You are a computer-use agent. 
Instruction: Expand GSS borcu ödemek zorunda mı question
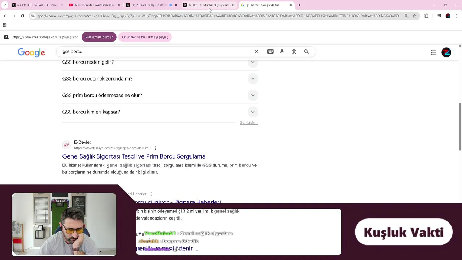(160, 79)
